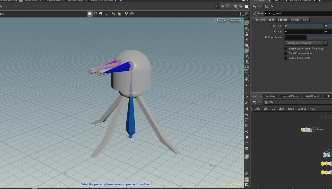Enable high quality lighting bulb icon
Viewport: 332px width, 189px height.
click(x=247, y=56)
